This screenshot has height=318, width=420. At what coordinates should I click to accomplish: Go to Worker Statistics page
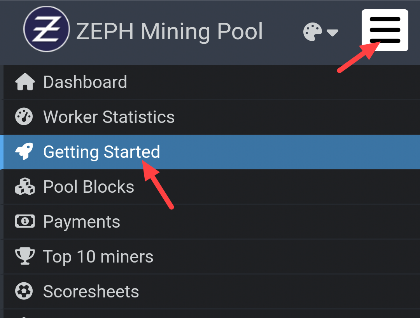109,117
